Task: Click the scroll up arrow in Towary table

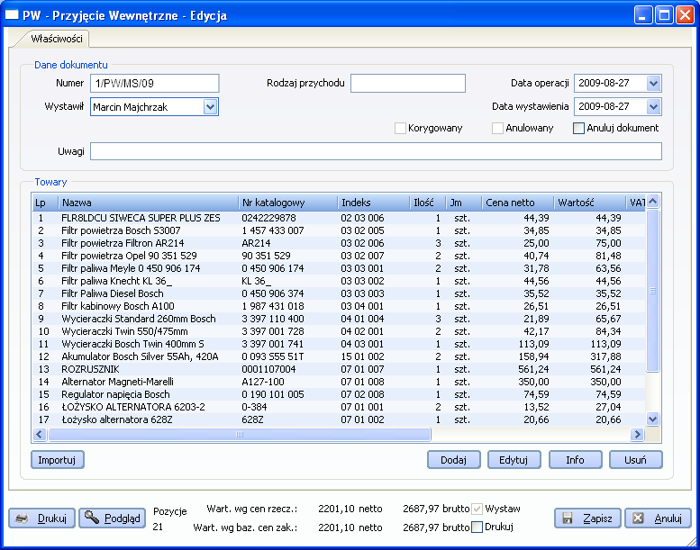Action: pos(652,202)
